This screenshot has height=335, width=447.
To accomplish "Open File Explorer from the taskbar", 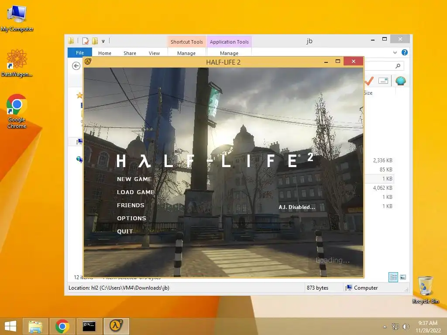I will click(35, 326).
